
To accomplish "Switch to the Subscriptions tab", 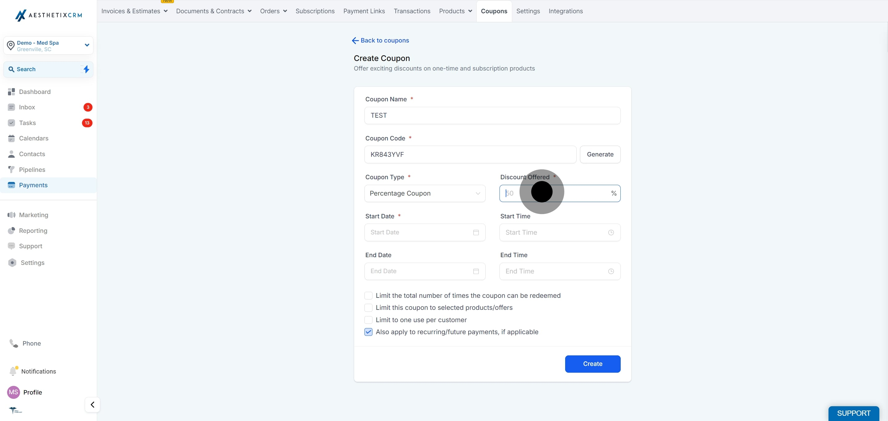I will coord(315,11).
